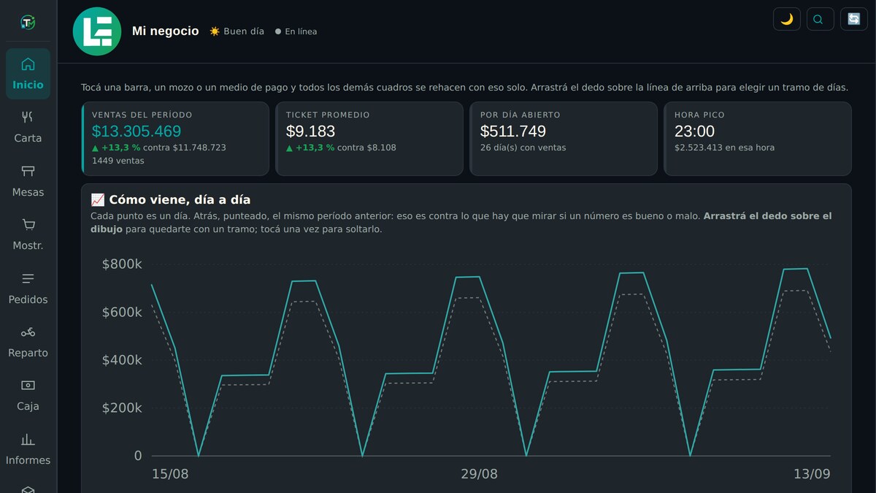876x493 pixels.
Task: Select Mostr. in the sidebar
Action: tap(28, 234)
